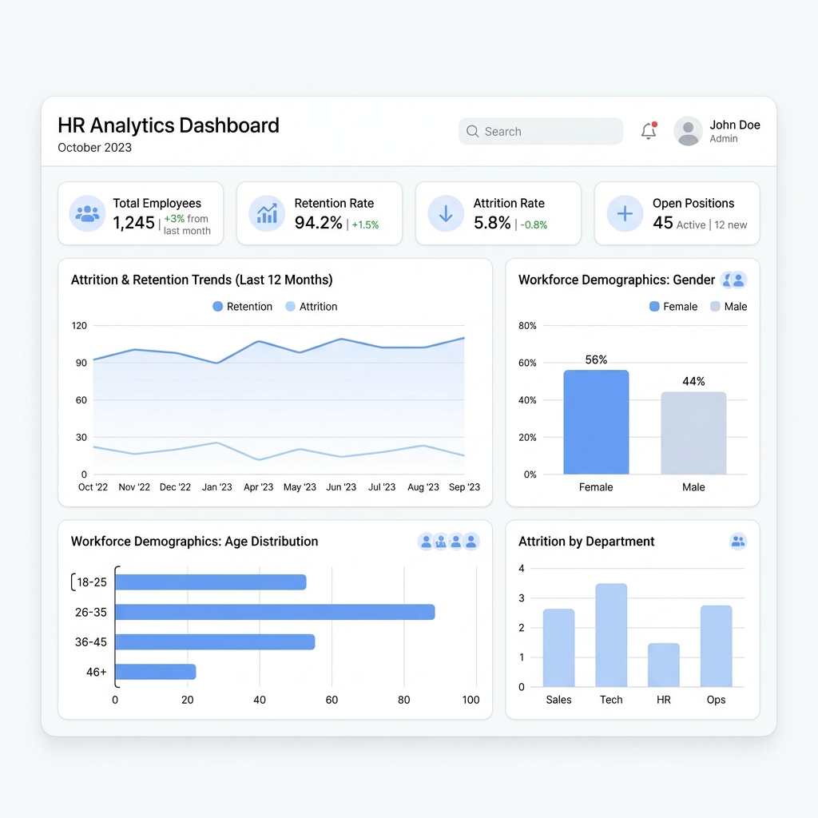Click the Open Positions plus icon
The image size is (818, 818).
(624, 213)
